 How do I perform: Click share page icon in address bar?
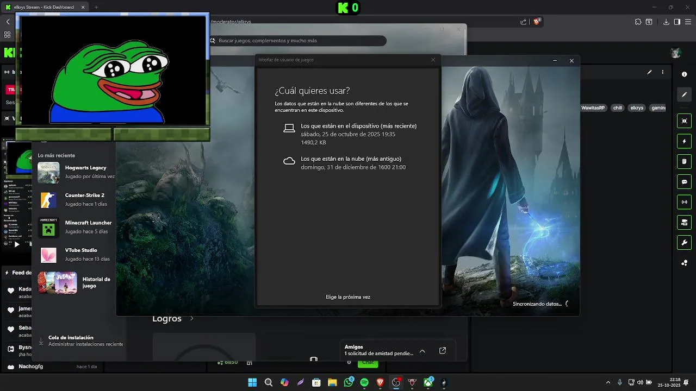click(523, 22)
